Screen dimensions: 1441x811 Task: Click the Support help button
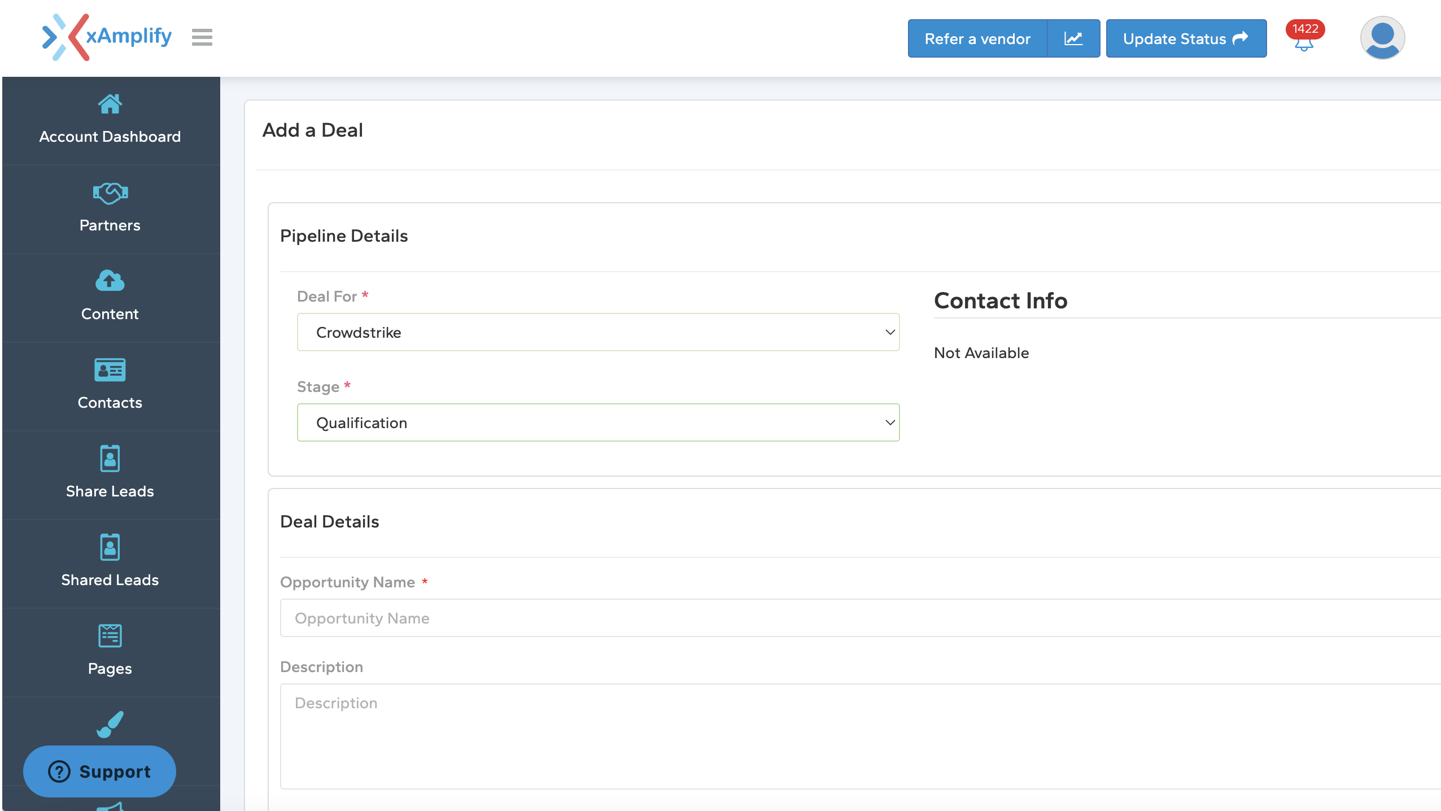tap(99, 771)
